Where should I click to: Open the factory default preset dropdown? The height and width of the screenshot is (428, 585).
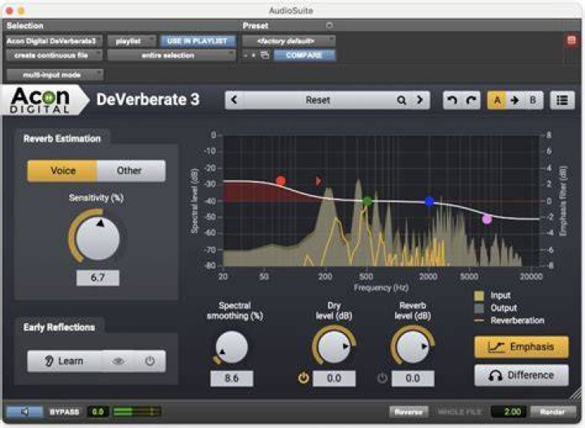click(x=288, y=41)
